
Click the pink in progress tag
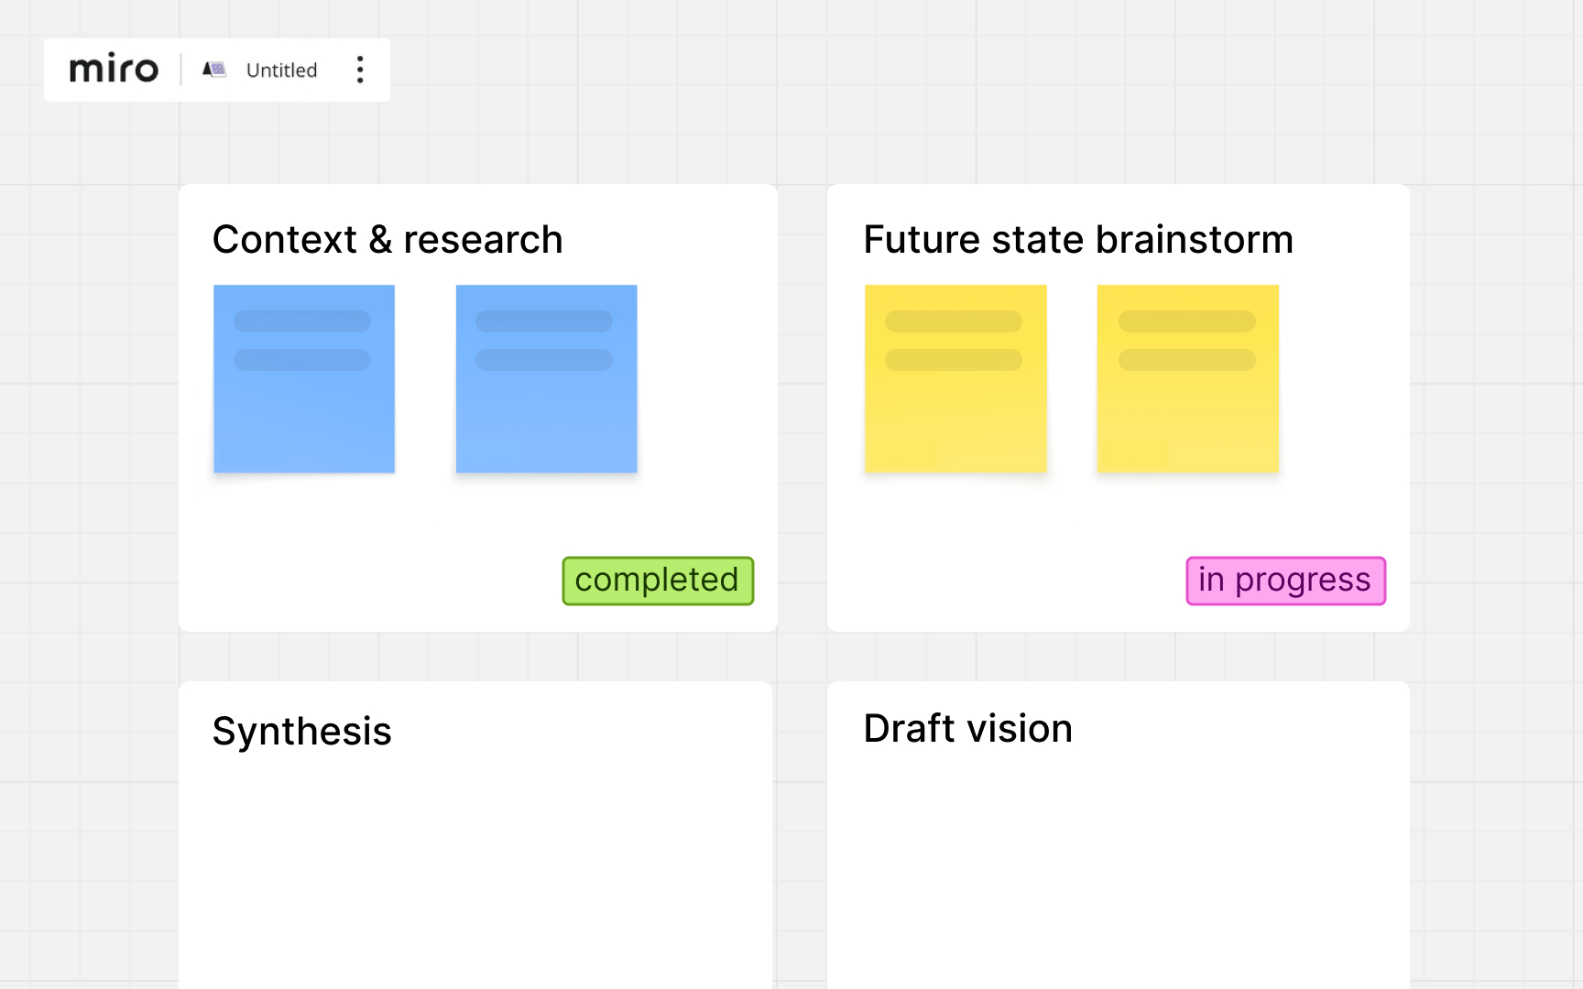click(1285, 581)
